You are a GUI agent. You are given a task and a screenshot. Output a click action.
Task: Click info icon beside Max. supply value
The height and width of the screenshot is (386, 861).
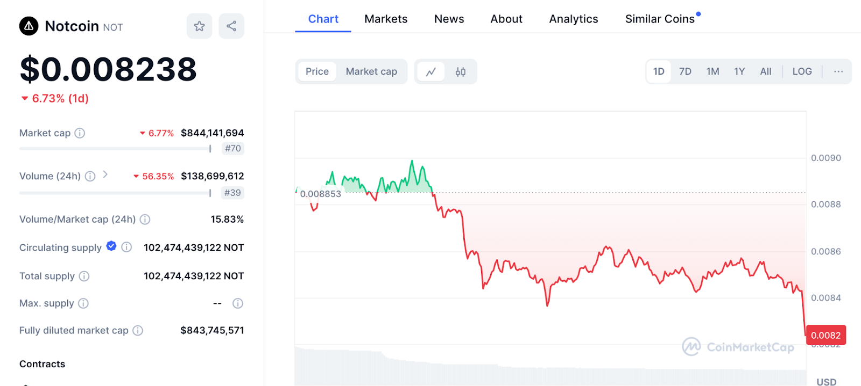238,303
